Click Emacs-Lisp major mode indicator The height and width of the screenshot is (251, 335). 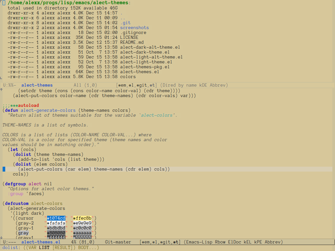199,242
